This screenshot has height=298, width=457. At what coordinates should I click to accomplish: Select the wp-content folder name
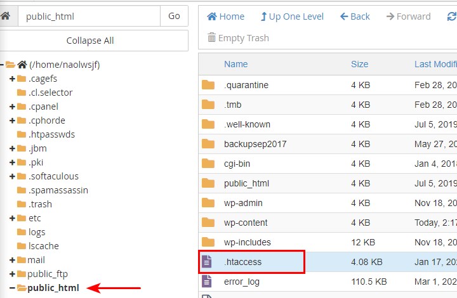(246, 223)
